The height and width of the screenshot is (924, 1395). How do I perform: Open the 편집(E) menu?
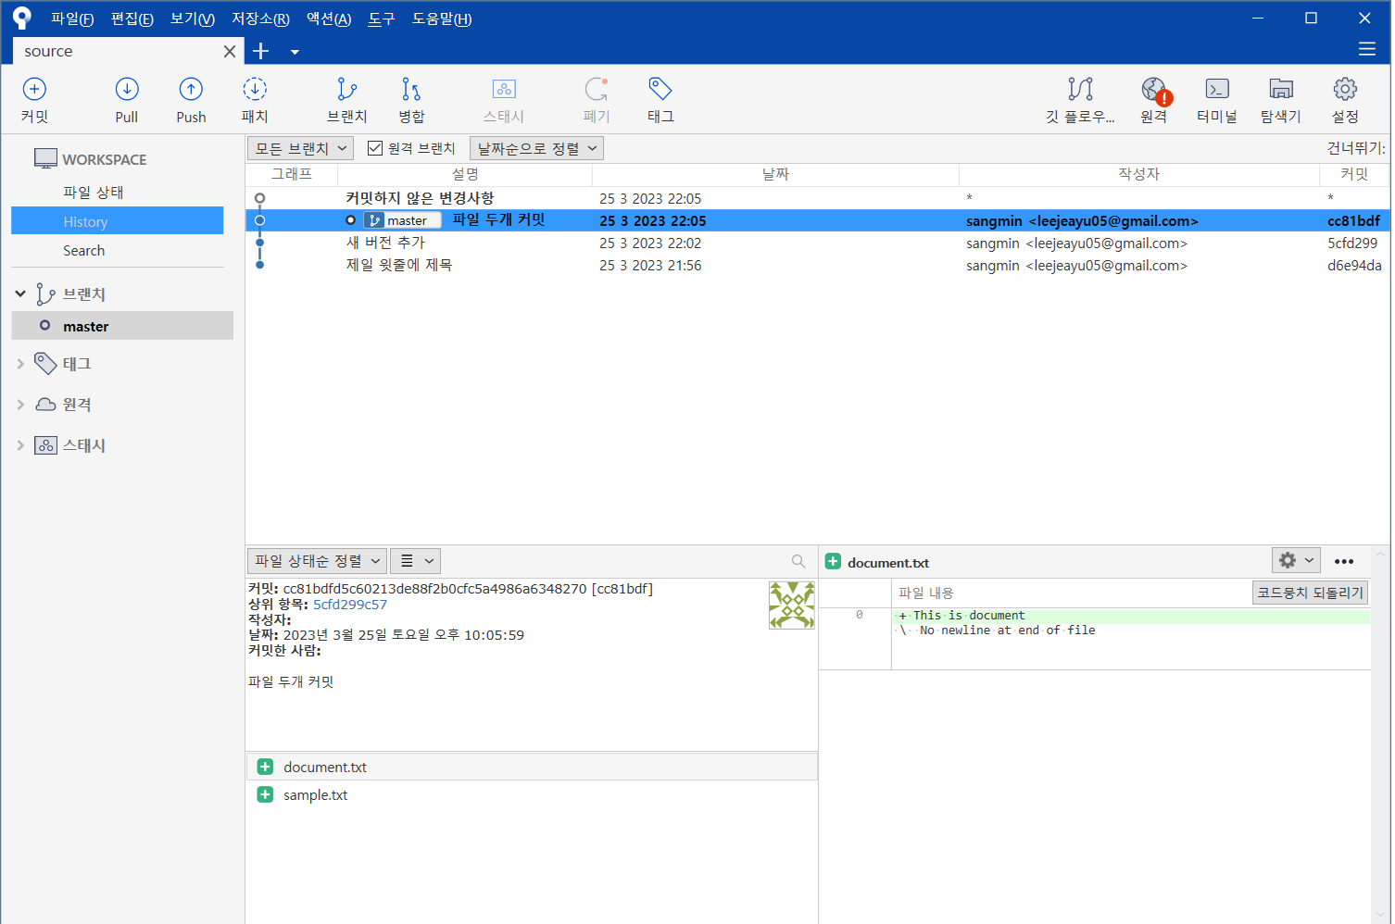132,19
